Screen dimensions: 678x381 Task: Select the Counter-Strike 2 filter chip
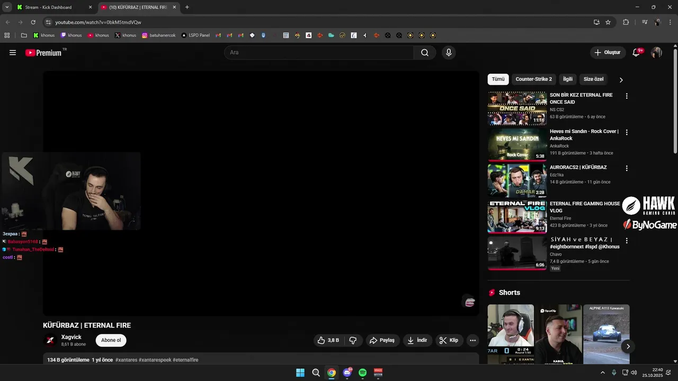(x=534, y=79)
